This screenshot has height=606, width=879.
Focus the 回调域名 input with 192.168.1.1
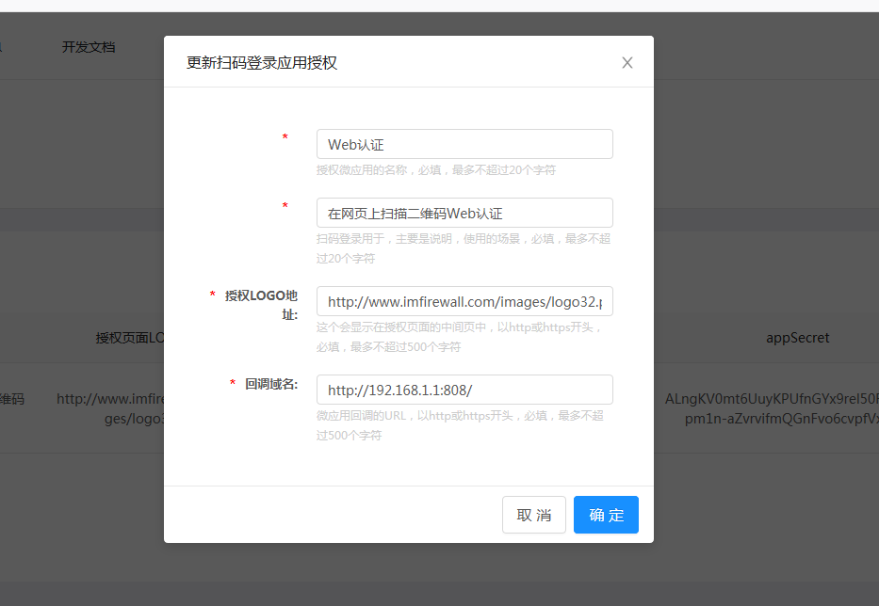coord(464,390)
